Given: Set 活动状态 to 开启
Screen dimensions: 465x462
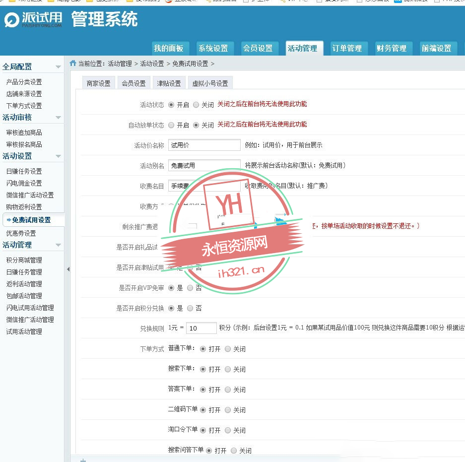Looking at the screenshot, I should pos(171,105).
